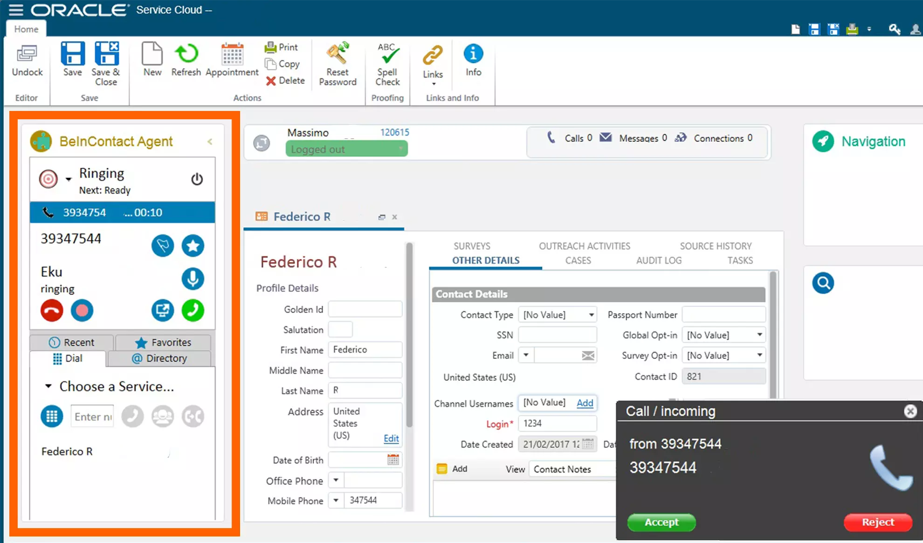The height and width of the screenshot is (543, 923).
Task: Open the blue dial pad grid icon
Action: 52,416
